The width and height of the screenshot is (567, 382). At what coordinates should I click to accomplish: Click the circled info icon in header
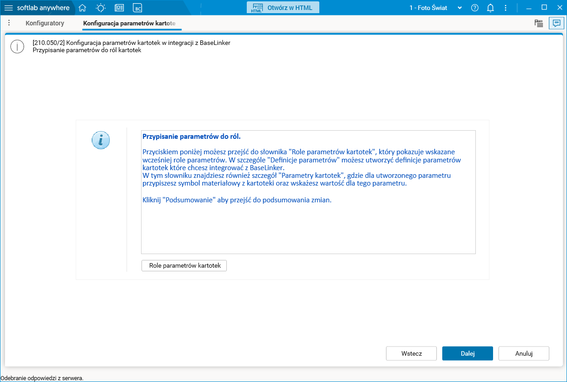coord(17,47)
